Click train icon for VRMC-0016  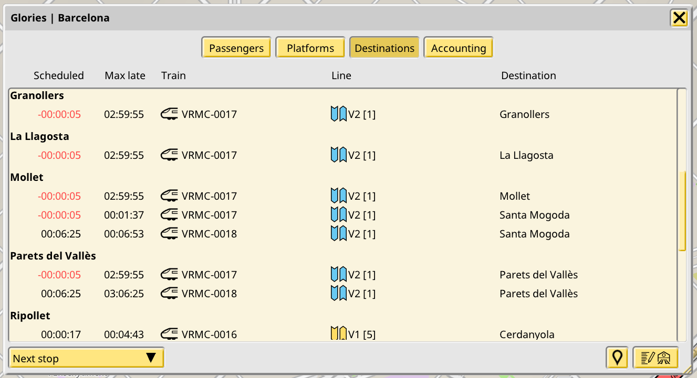169,334
